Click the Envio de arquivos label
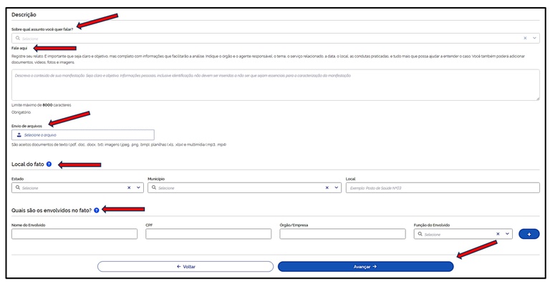This screenshot has width=550, height=284. [26, 126]
